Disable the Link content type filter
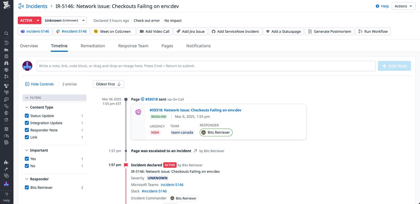The image size is (420, 204). (27, 137)
